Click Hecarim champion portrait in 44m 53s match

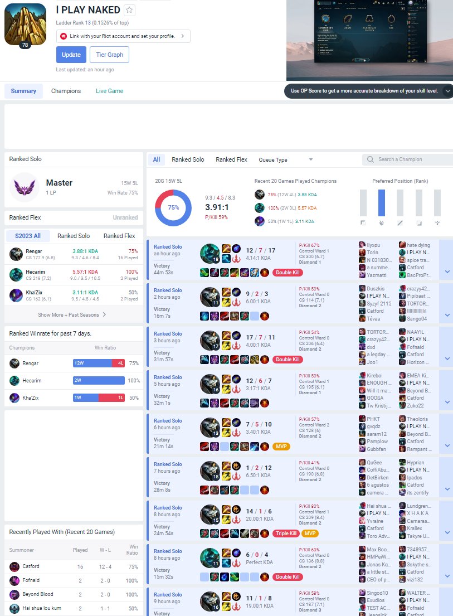[x=210, y=254]
